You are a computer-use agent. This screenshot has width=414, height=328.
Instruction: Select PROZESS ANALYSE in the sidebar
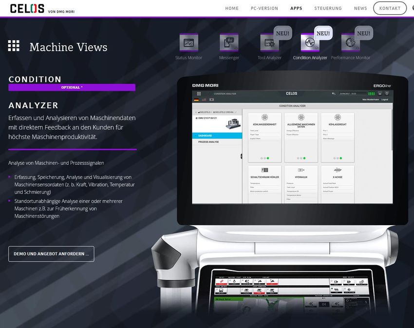pyautogui.click(x=217, y=142)
